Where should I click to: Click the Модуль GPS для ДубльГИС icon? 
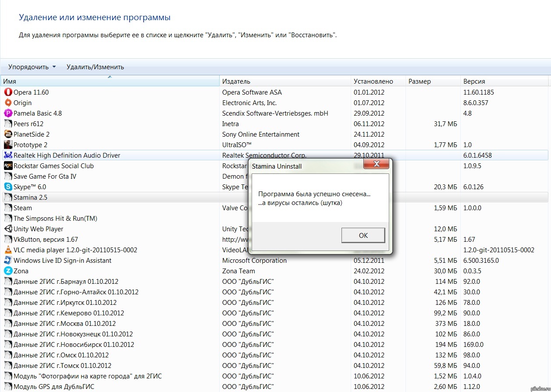pyautogui.click(x=8, y=386)
